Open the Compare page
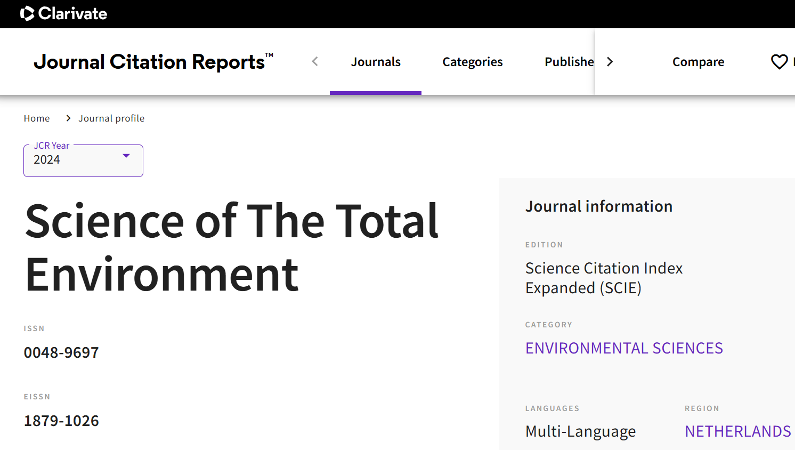 [x=698, y=62]
